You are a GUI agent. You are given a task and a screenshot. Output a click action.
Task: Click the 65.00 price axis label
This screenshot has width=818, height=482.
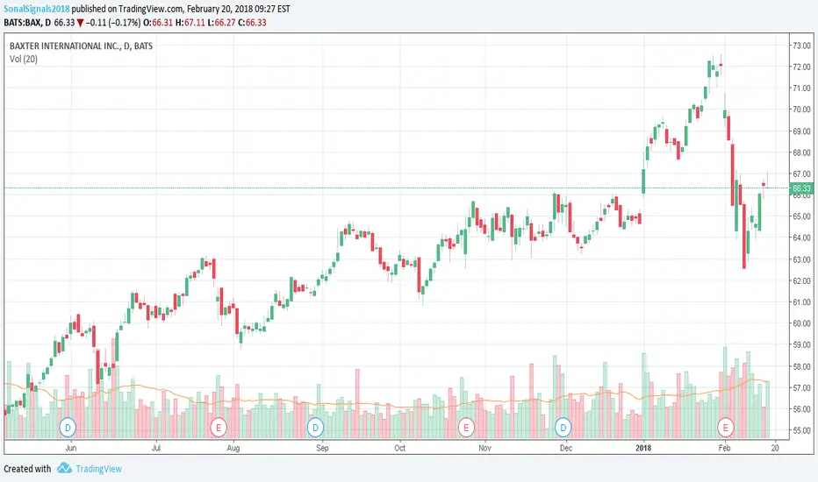(801, 216)
